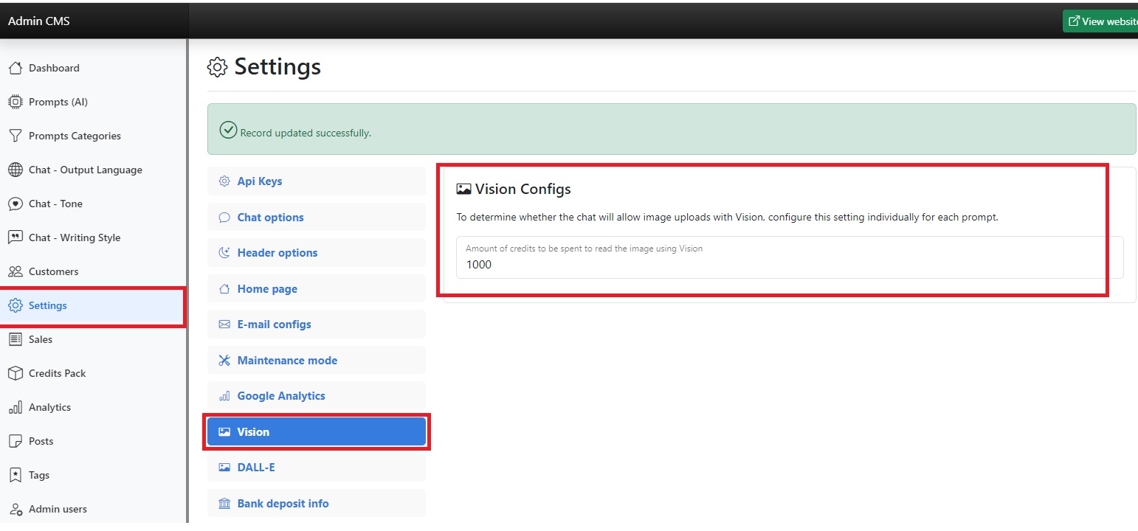
Task: Open the E-mail configs tab
Action: (x=274, y=324)
